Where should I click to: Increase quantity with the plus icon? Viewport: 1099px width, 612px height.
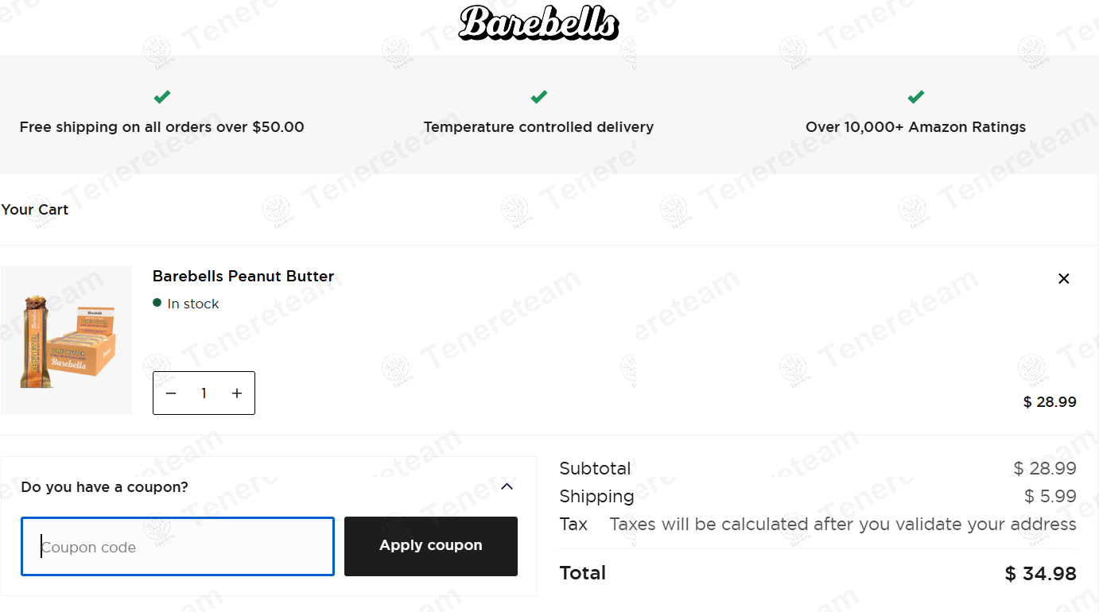[x=237, y=393]
